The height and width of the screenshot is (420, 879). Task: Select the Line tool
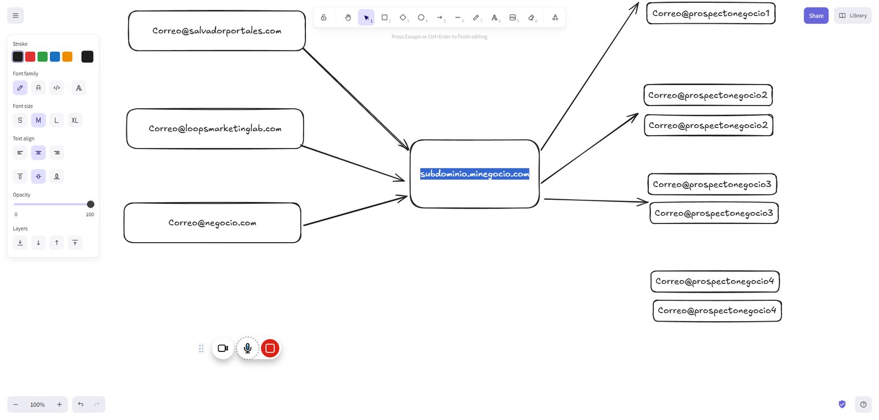[x=458, y=18]
